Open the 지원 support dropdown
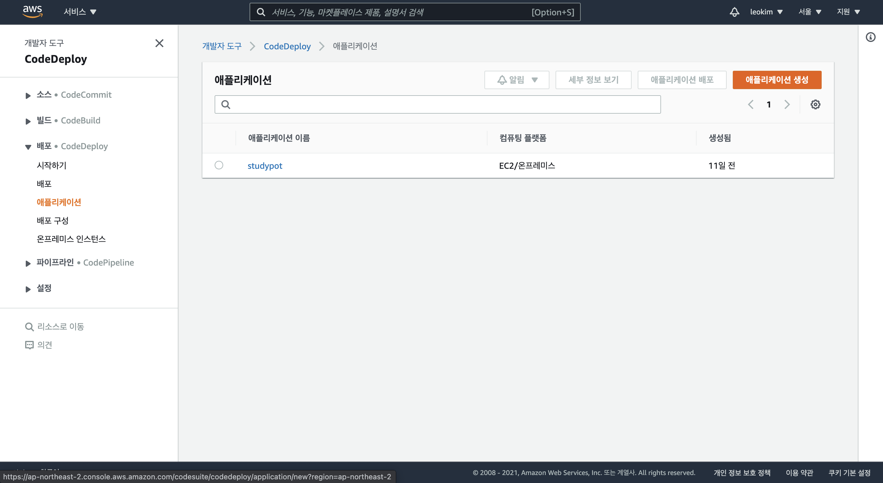The height and width of the screenshot is (483, 883). 848,12
